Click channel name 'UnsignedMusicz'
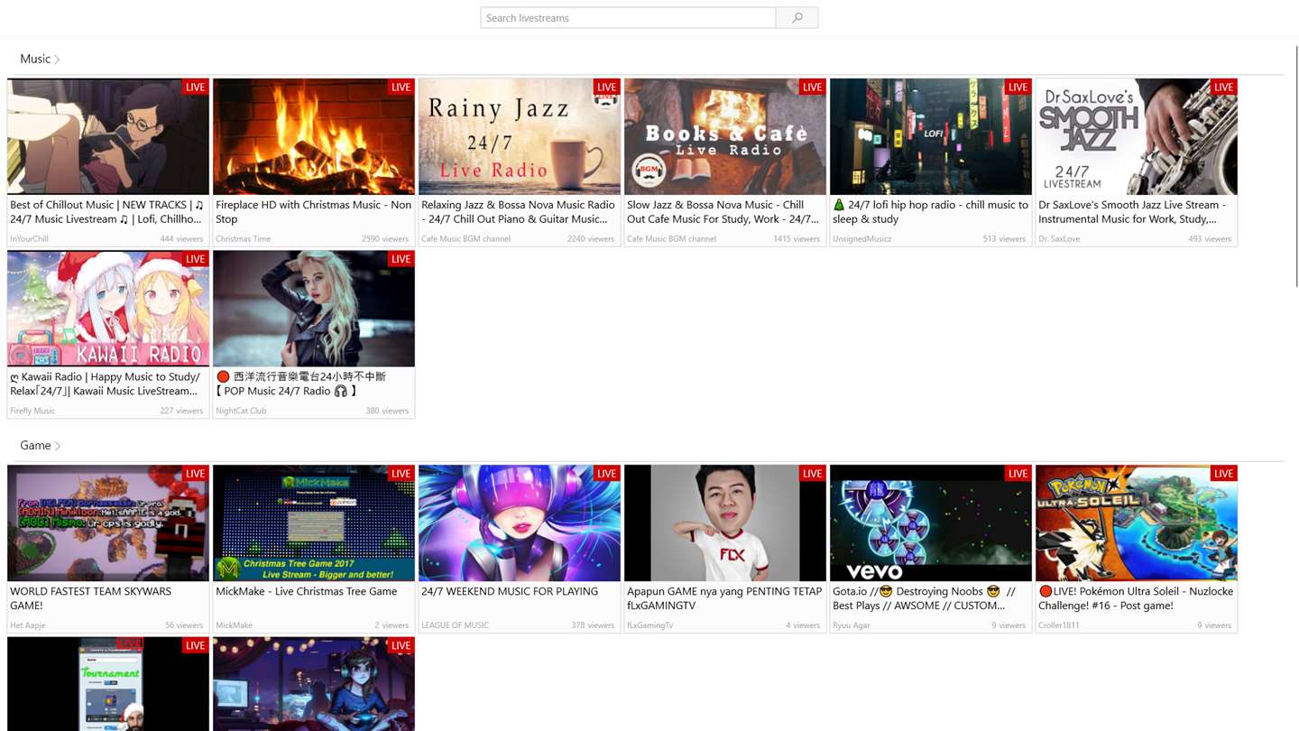 click(861, 239)
